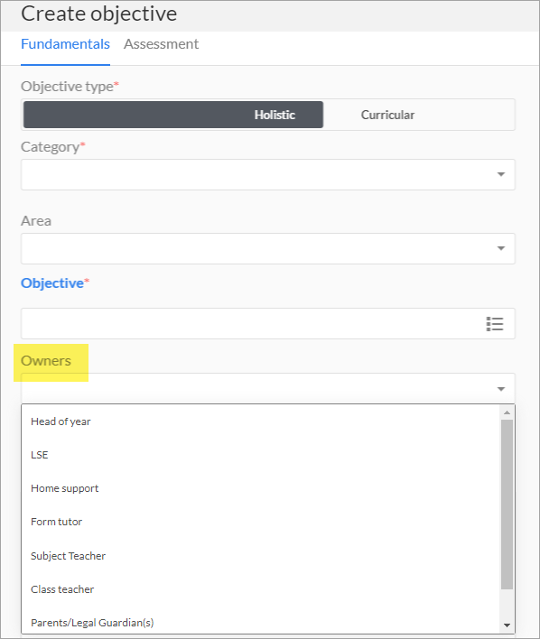The image size is (540, 639).
Task: Switch to the Fundamentals tab
Action: 65,44
